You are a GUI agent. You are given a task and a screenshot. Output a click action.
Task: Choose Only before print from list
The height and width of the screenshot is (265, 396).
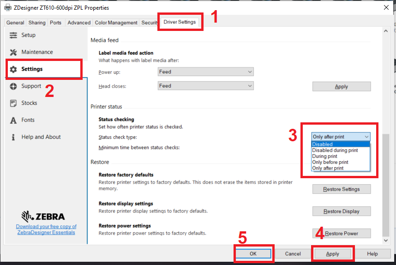[330, 163]
